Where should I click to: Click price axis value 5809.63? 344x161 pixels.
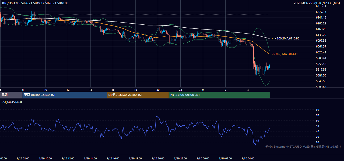(321, 87)
